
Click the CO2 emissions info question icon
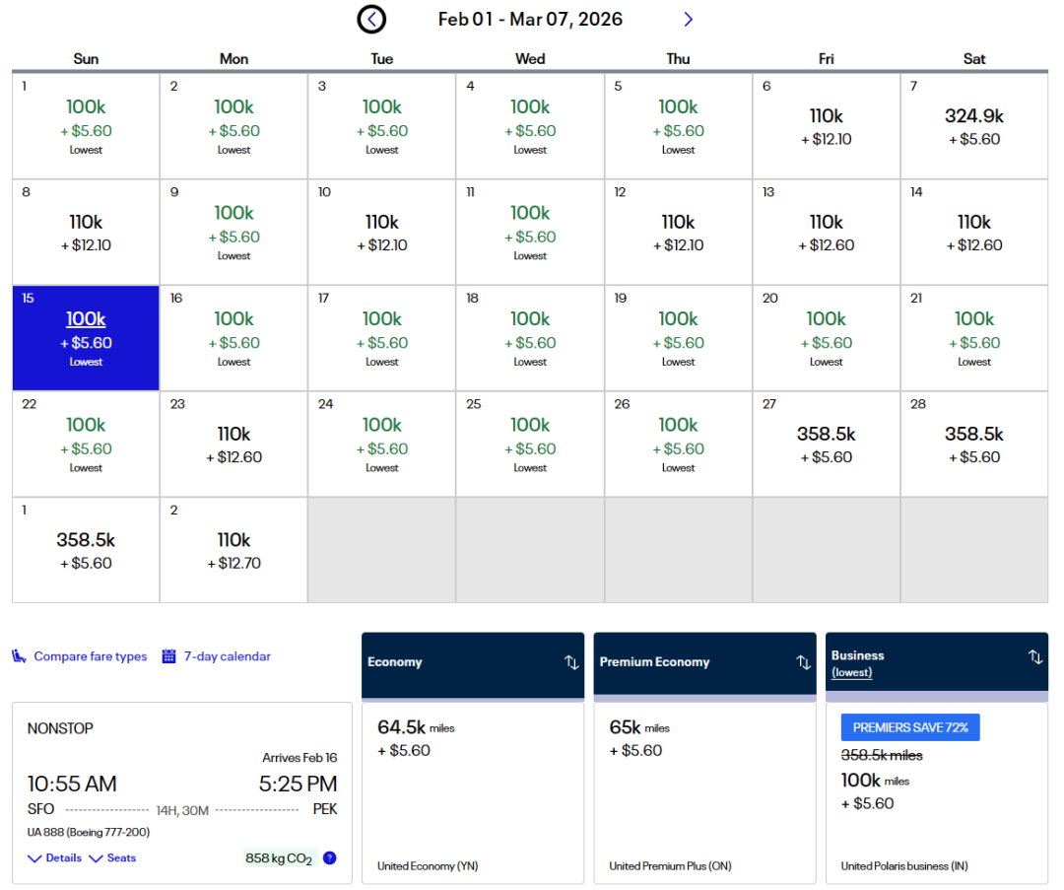329,857
